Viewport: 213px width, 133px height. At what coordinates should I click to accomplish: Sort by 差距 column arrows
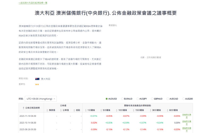tap(74, 110)
